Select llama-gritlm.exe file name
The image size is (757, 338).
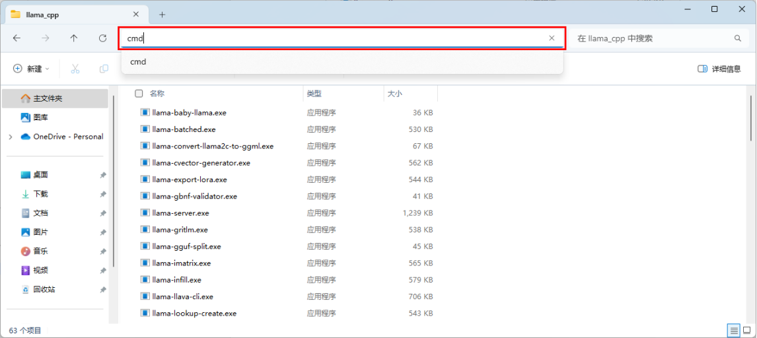point(180,230)
